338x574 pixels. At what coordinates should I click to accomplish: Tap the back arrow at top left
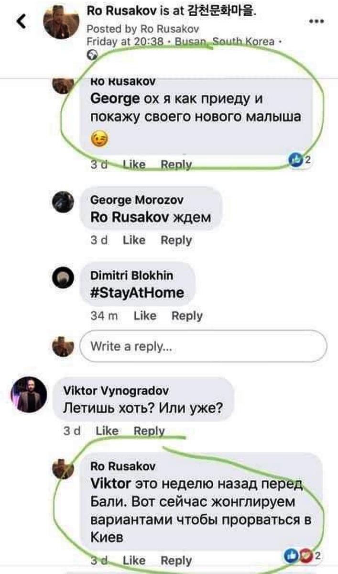(x=22, y=22)
